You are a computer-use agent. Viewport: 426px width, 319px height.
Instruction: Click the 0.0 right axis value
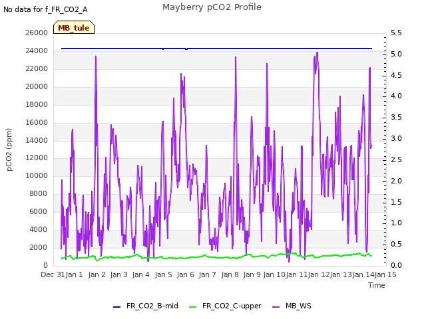pyautogui.click(x=396, y=265)
